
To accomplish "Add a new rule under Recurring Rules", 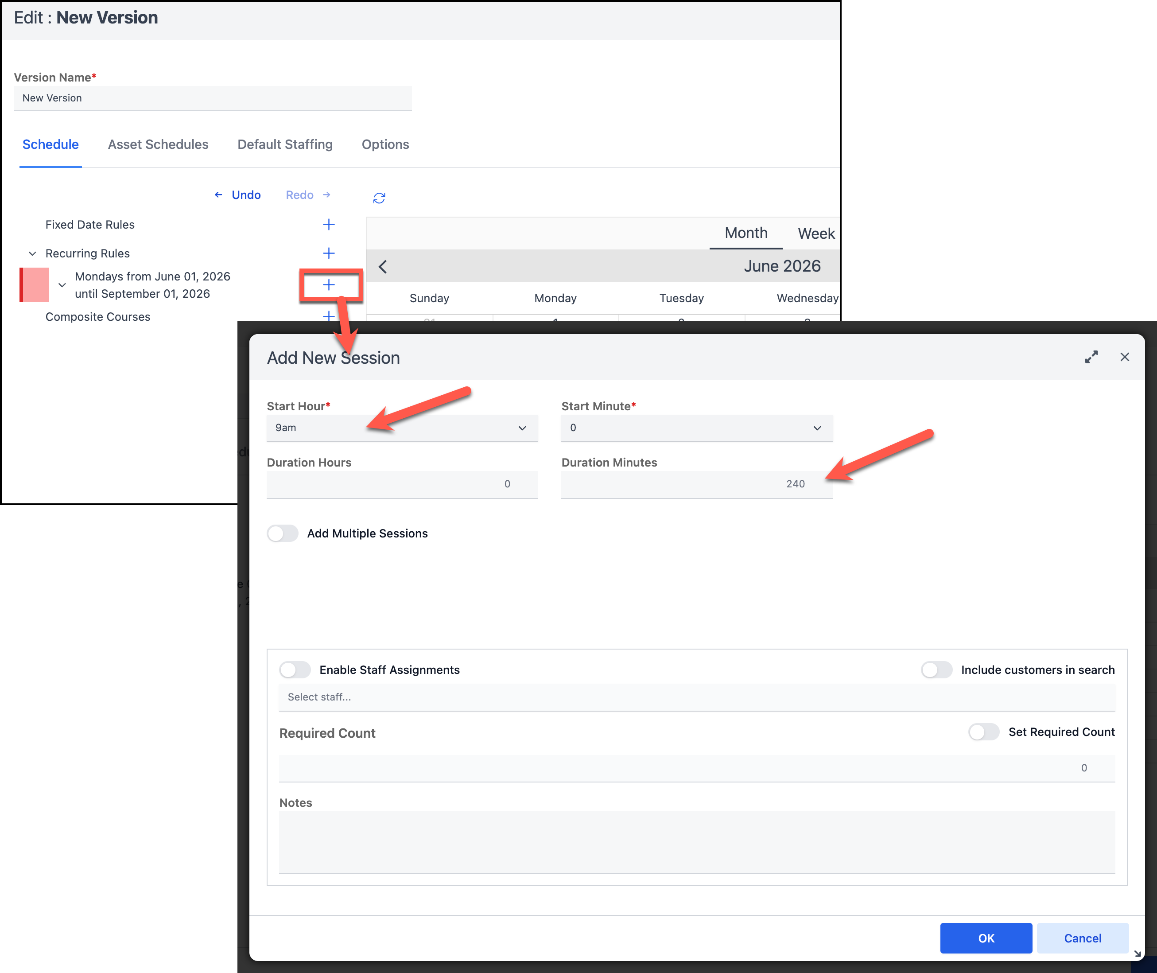I will tap(329, 253).
